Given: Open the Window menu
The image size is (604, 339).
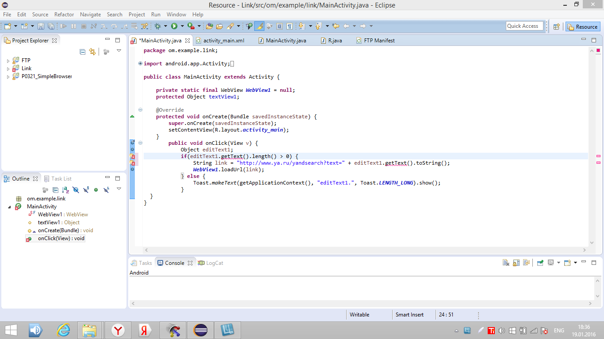Looking at the screenshot, I should click(176, 15).
